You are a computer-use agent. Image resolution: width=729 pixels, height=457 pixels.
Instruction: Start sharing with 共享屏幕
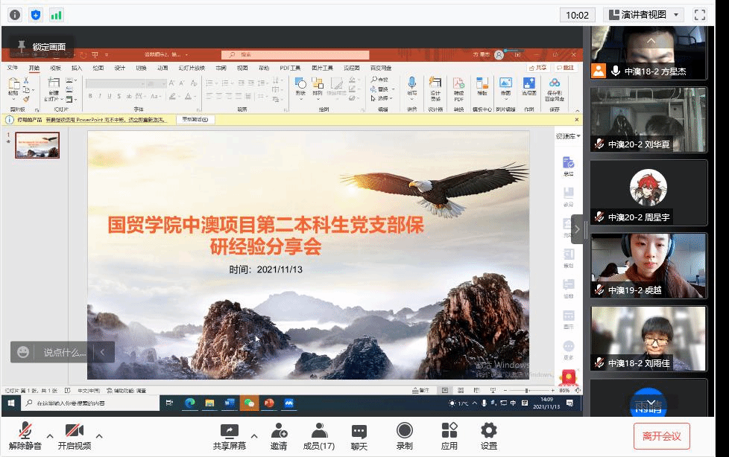[x=229, y=435]
